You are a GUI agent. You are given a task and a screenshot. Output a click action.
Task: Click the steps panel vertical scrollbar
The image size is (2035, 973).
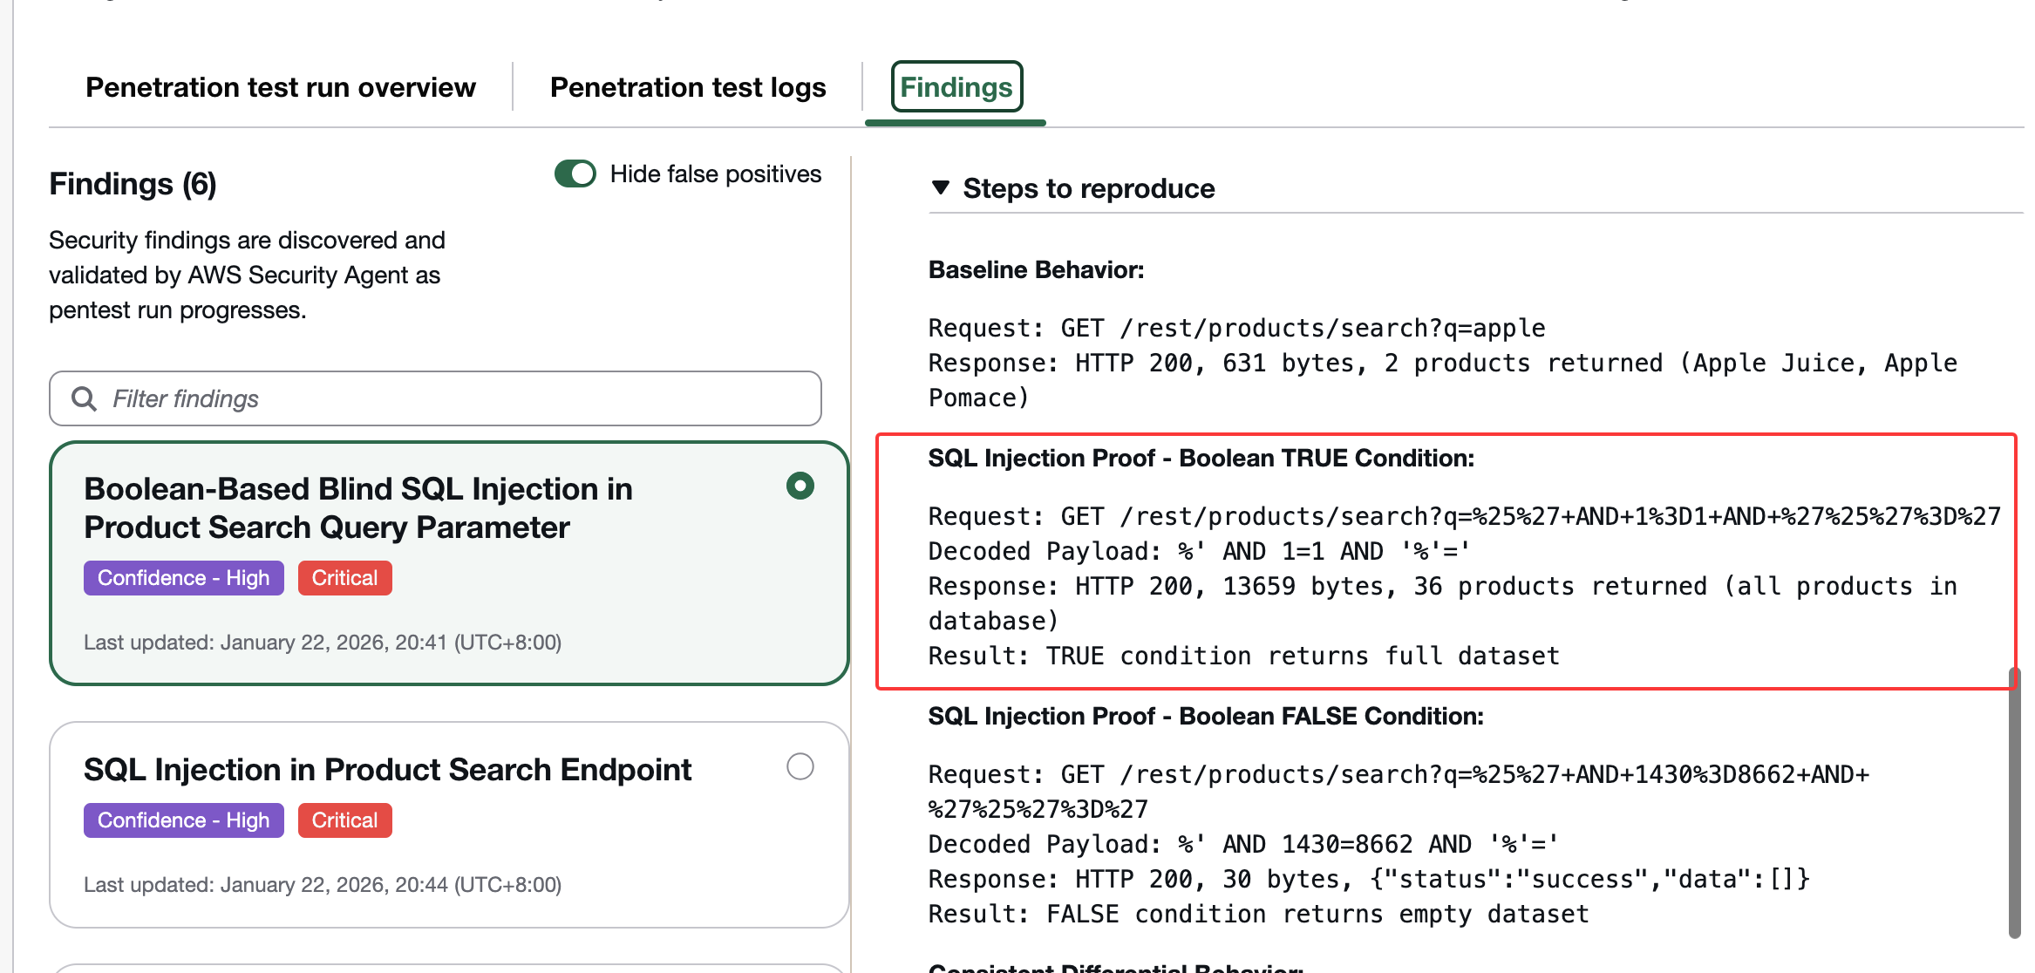click(2013, 802)
